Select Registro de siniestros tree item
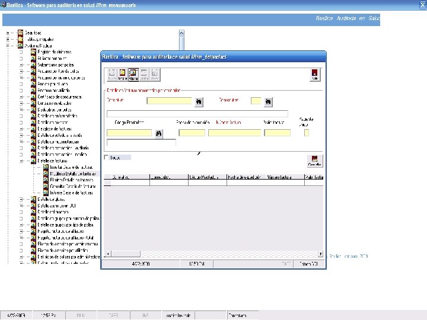 [55, 52]
